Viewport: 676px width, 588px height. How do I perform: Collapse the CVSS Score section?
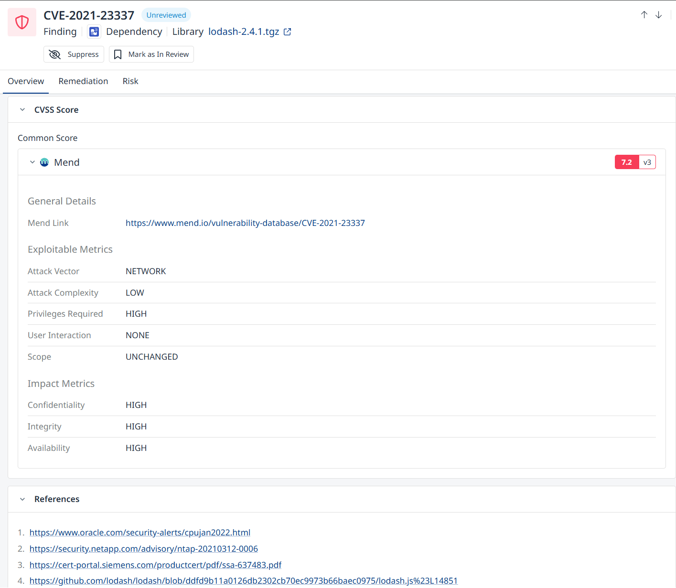pos(22,110)
